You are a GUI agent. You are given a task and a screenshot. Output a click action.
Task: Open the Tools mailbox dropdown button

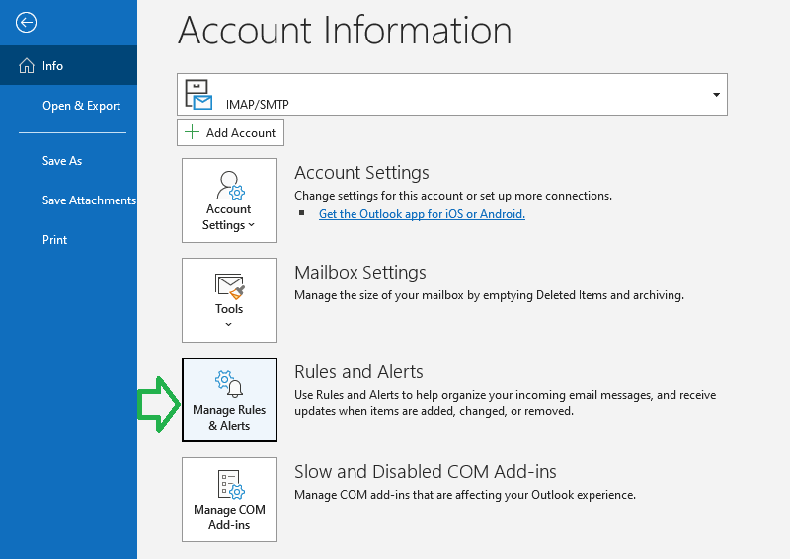(229, 300)
